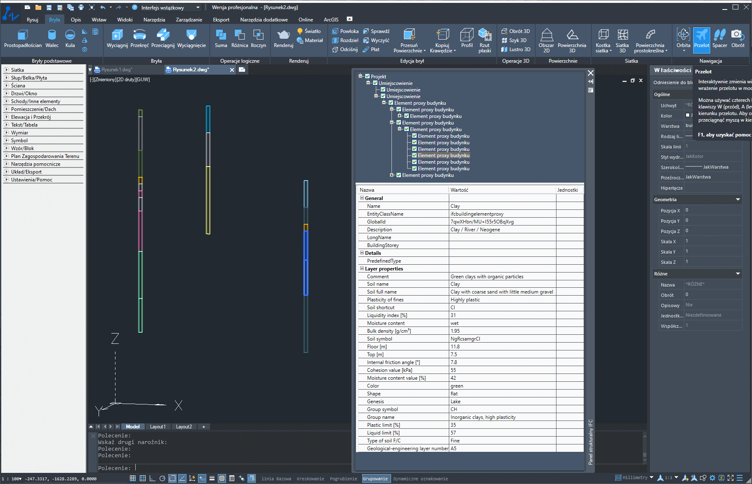Click the Sprawdź button

[376, 31]
